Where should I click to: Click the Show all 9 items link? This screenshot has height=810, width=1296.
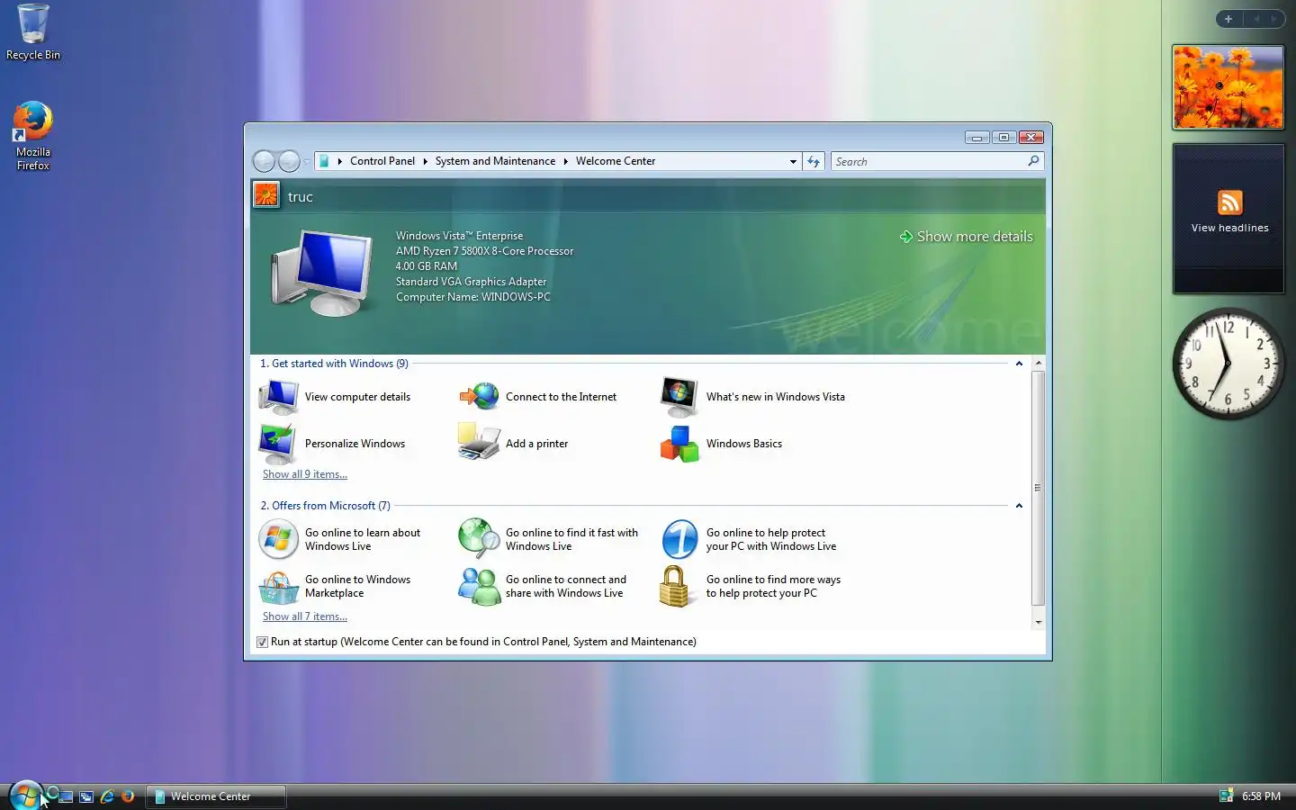(x=305, y=474)
